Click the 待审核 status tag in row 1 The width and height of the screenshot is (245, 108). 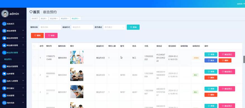point(196,58)
